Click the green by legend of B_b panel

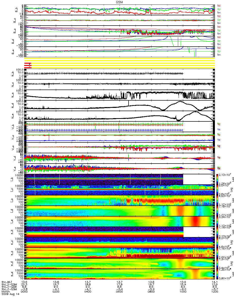219,9
